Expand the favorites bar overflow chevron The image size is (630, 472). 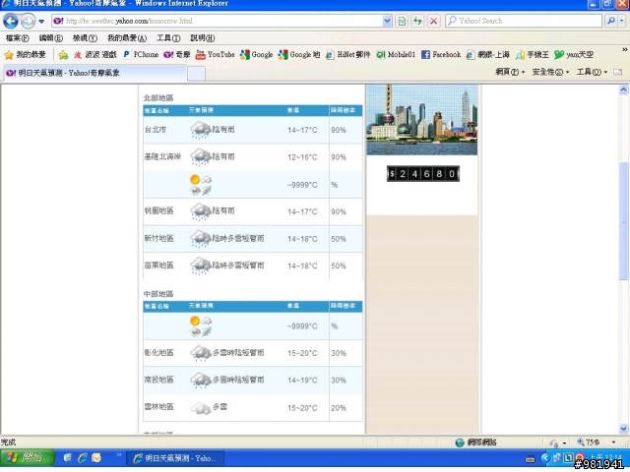point(624,50)
